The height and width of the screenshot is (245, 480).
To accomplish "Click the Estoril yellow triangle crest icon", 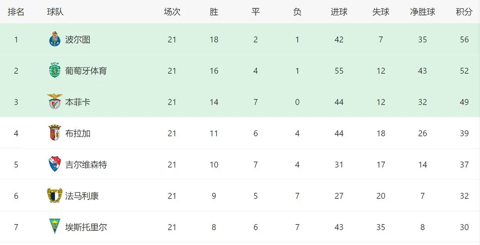I will [55, 227].
